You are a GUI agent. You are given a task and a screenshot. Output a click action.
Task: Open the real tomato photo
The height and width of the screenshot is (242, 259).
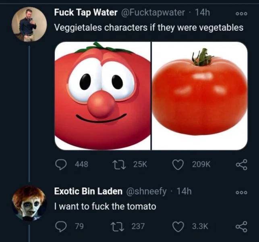tap(200, 96)
